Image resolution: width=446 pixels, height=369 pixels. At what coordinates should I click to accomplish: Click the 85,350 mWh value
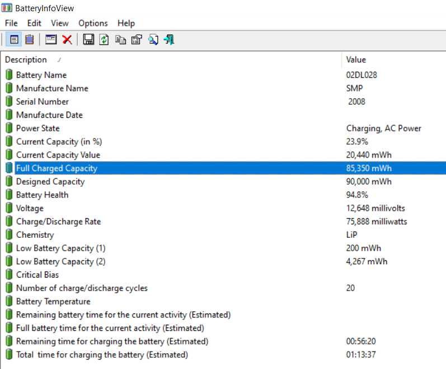click(369, 168)
